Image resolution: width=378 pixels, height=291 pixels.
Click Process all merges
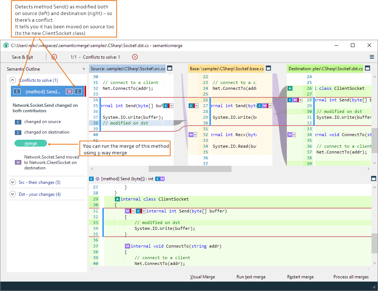coord(351,277)
